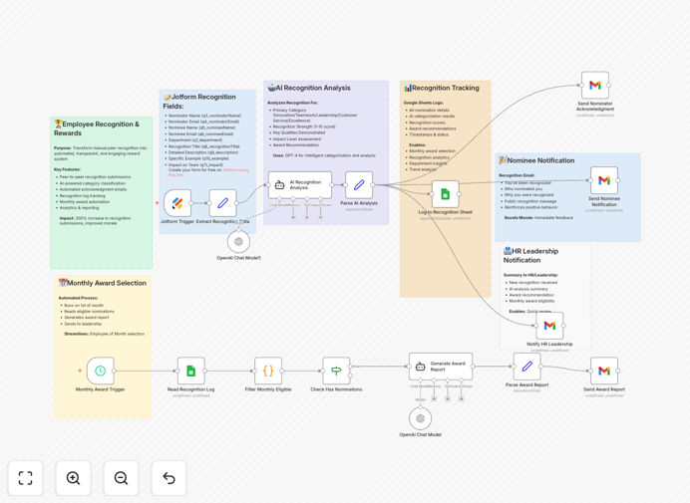Select the Jotform Trigger node
The width and height of the screenshot is (690, 503).
click(177, 203)
